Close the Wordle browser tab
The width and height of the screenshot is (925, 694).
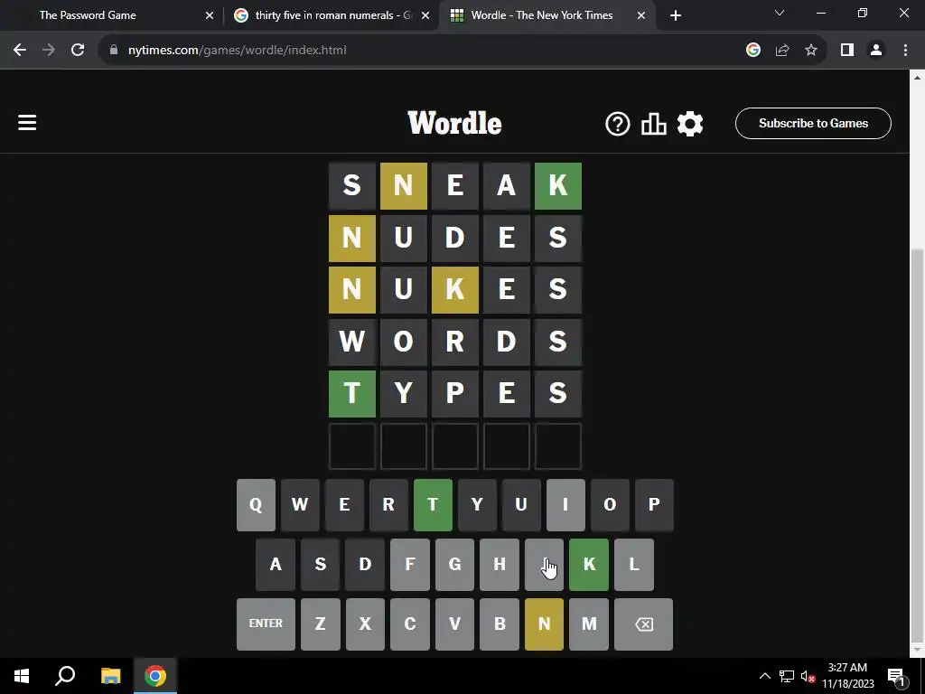tap(641, 15)
